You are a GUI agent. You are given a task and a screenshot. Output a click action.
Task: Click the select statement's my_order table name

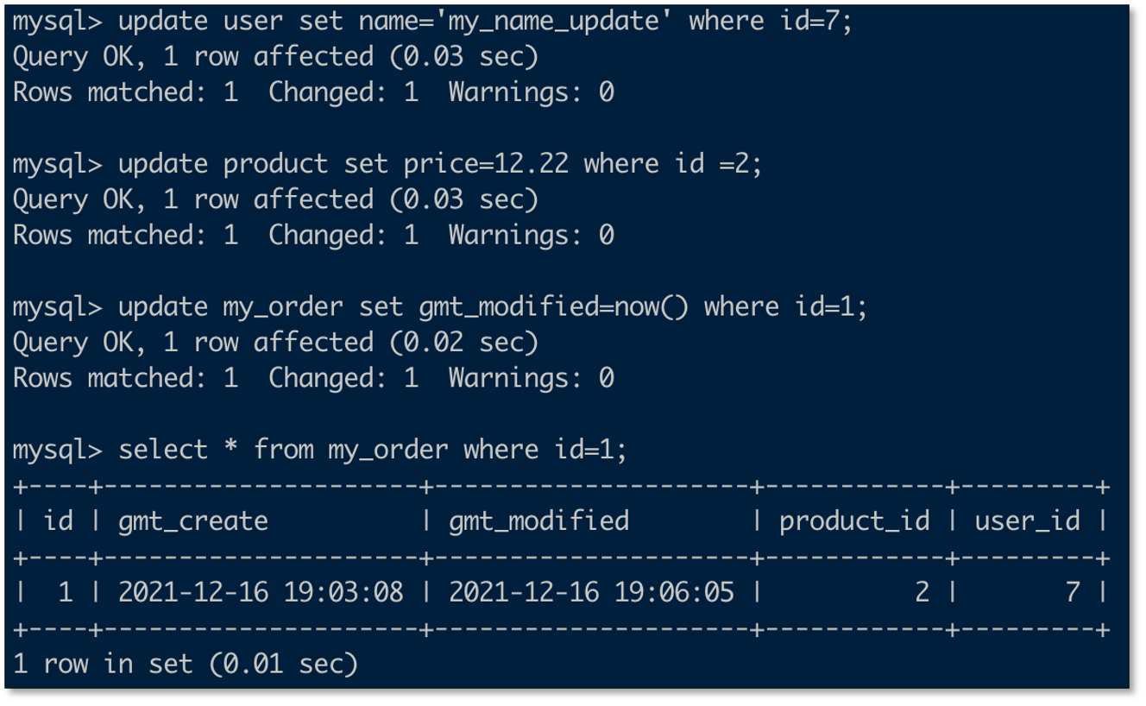tap(388, 451)
